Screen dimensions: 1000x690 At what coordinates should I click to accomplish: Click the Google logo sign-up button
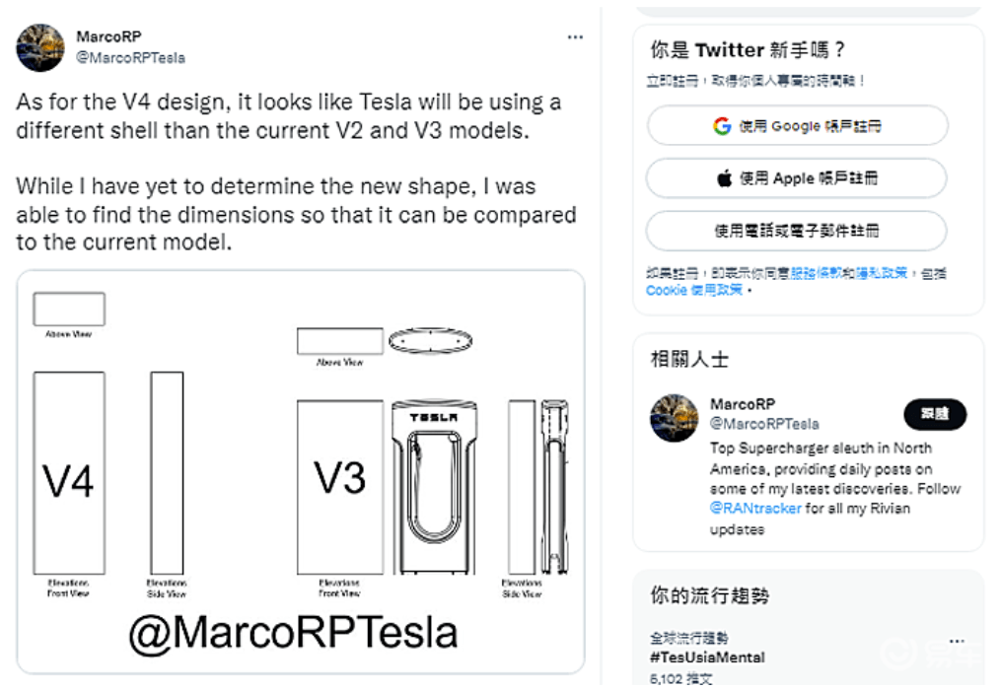coord(797,125)
